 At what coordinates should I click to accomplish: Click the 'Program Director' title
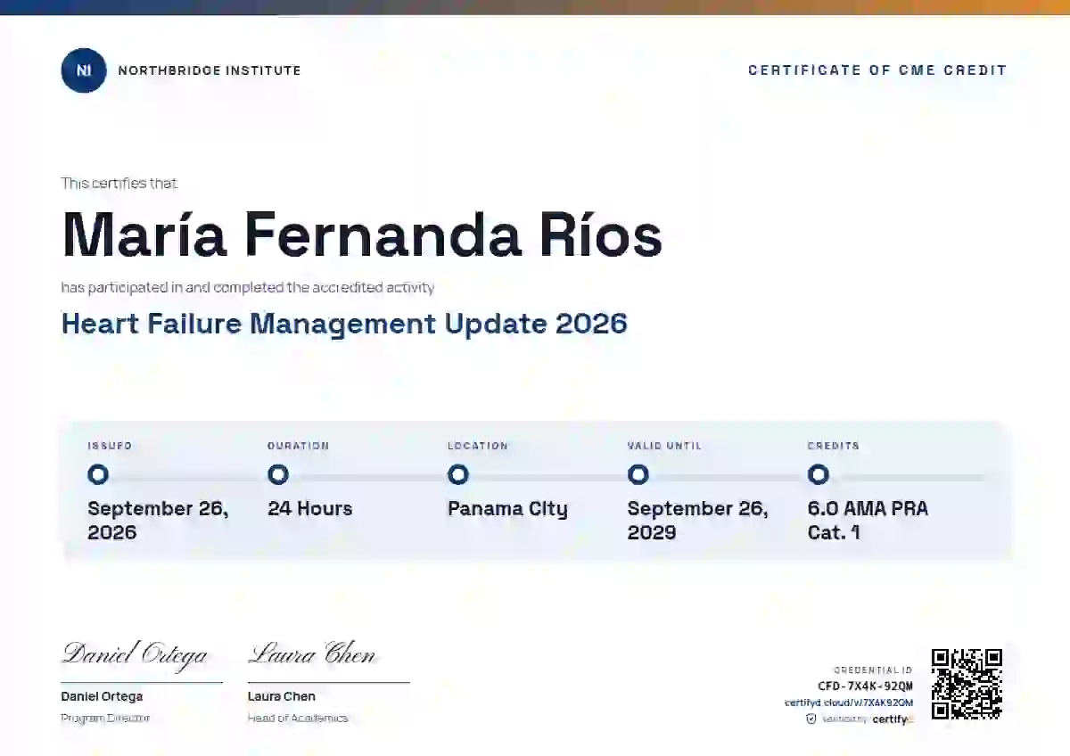(105, 718)
